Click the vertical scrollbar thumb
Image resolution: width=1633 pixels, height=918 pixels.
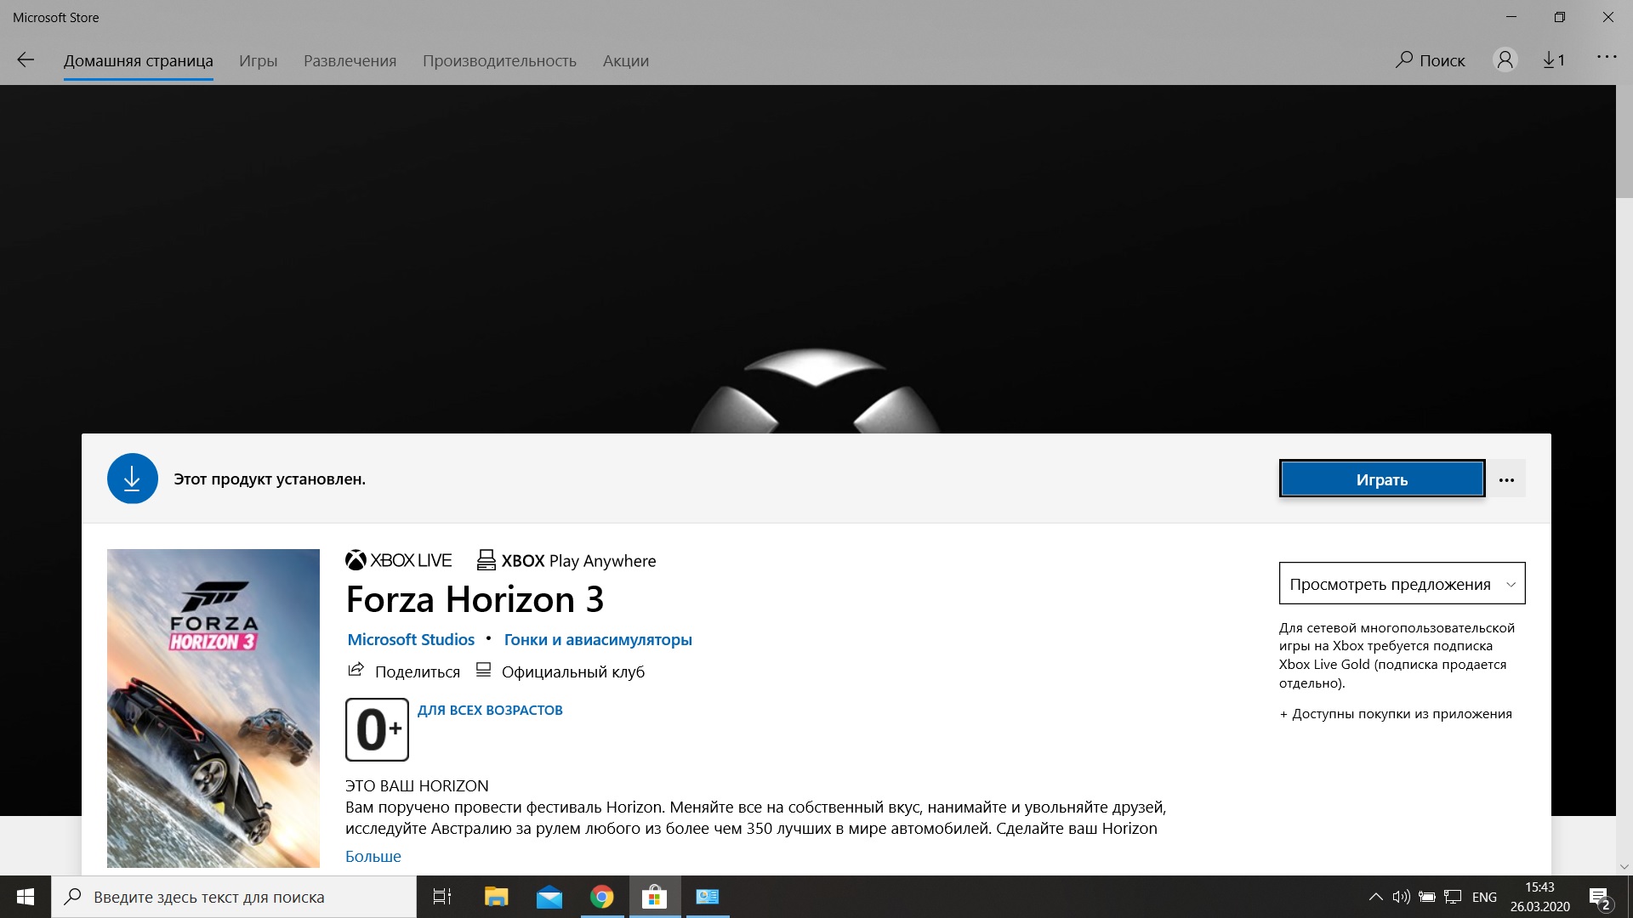tap(1624, 141)
